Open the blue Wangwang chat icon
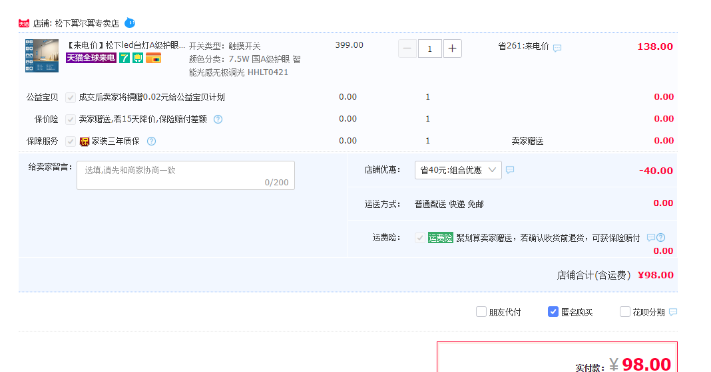Viewport: 711px width, 372px height. pyautogui.click(x=130, y=23)
